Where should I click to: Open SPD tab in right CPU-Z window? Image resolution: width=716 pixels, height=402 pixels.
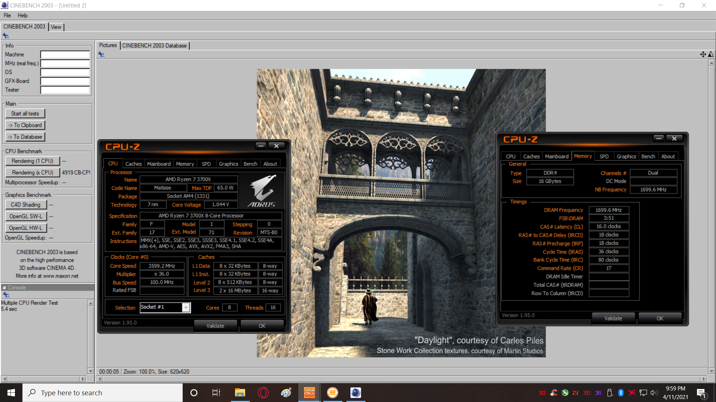(x=604, y=156)
